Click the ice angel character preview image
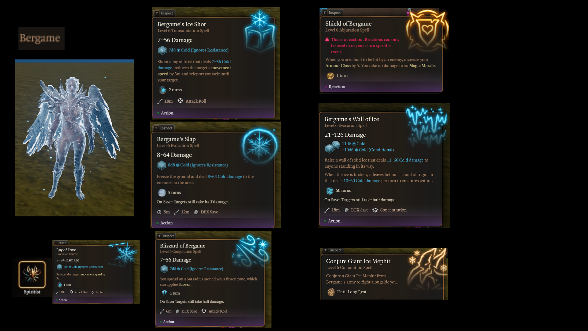The image size is (588, 331). [74, 138]
